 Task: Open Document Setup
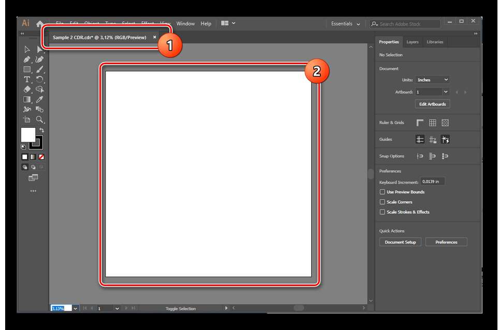point(400,242)
